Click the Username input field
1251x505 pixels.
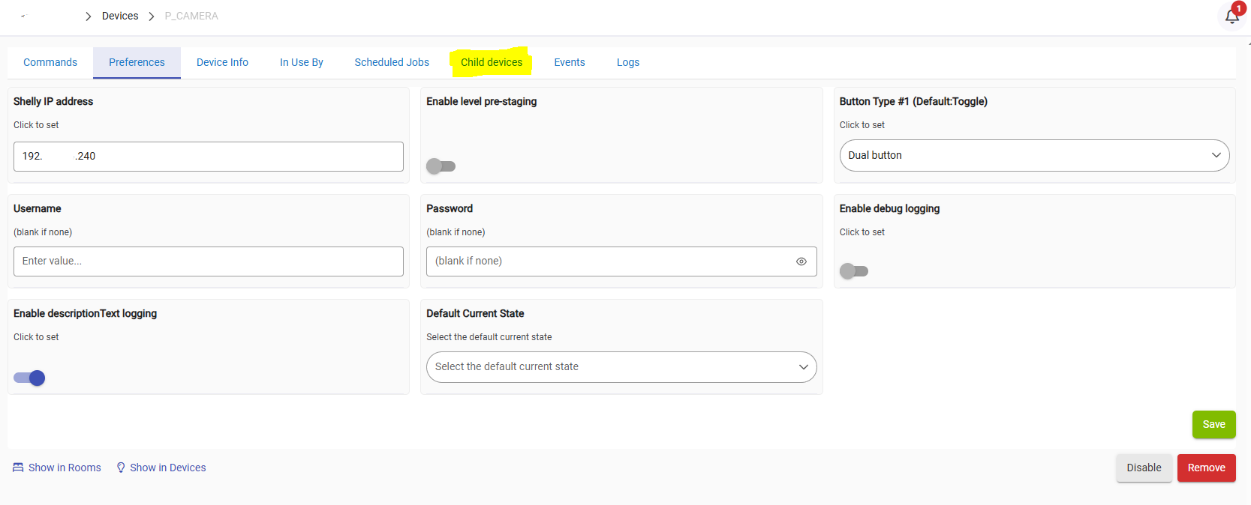[x=208, y=261]
